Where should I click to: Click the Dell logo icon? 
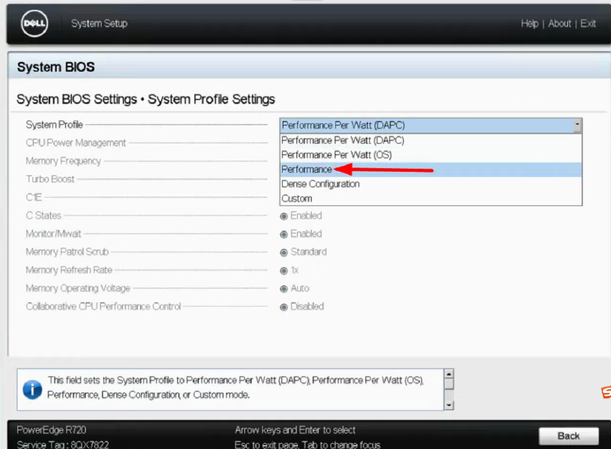34,24
